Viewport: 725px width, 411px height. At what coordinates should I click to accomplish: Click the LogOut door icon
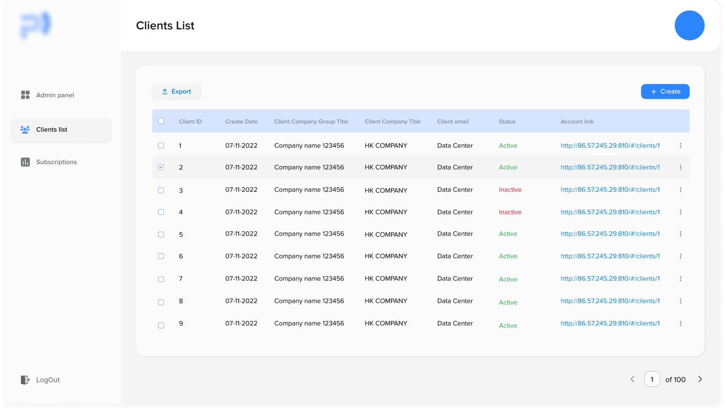tap(25, 380)
